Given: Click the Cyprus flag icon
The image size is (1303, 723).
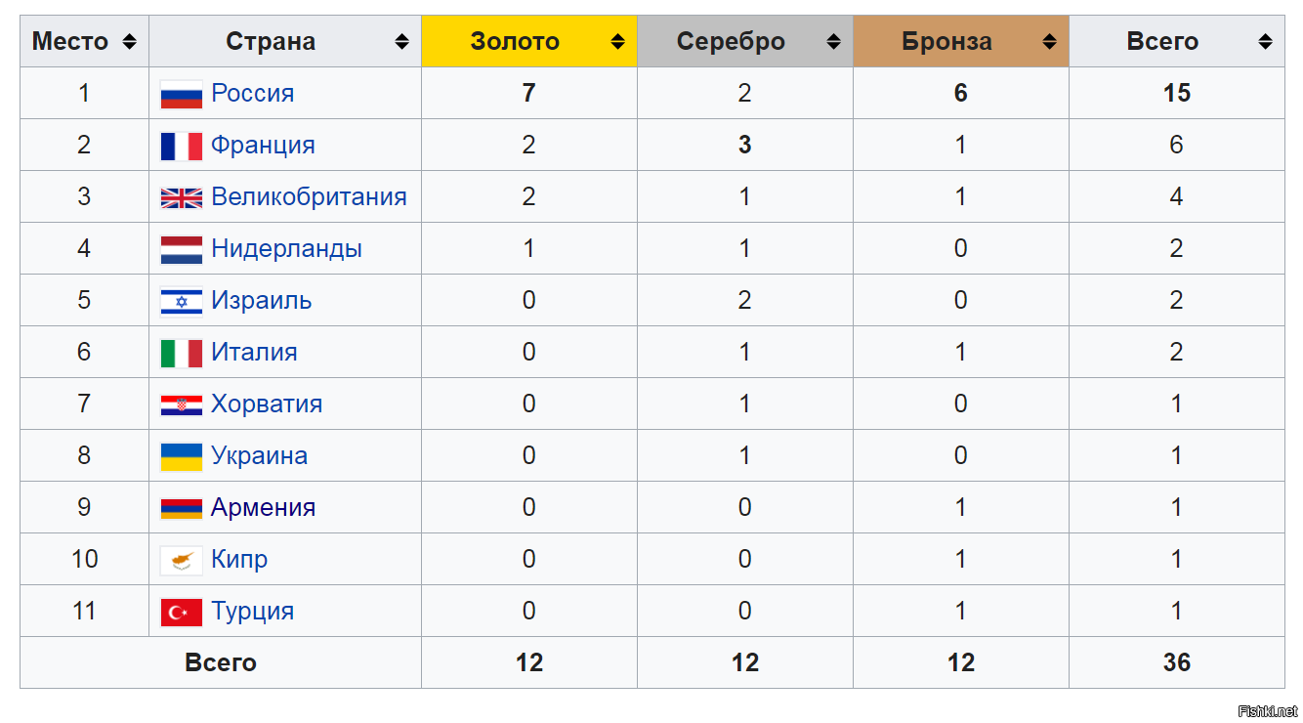Looking at the screenshot, I should (x=182, y=560).
